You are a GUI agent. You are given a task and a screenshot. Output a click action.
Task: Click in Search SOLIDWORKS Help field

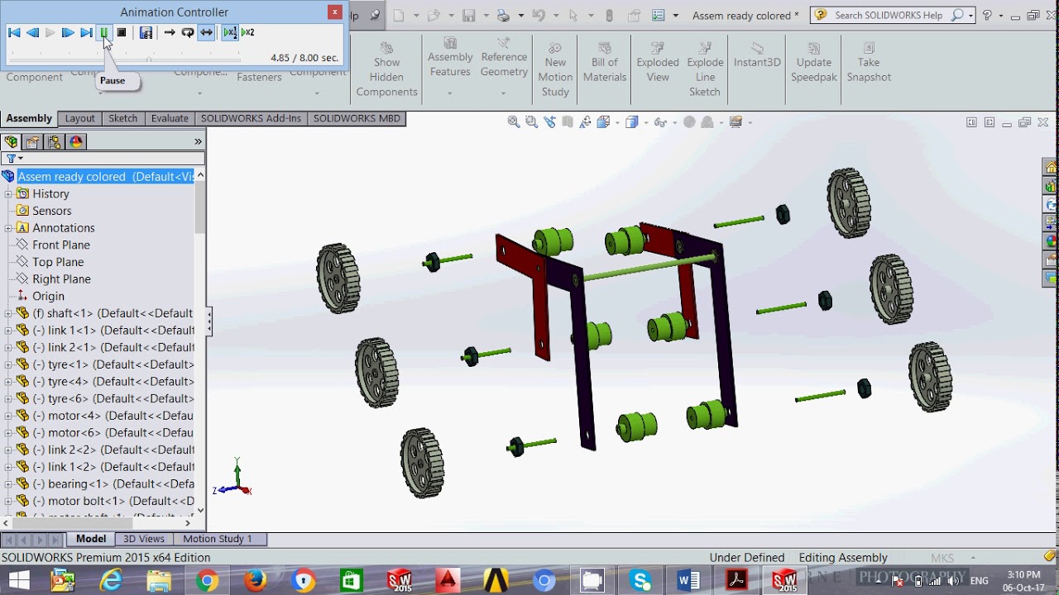click(888, 15)
